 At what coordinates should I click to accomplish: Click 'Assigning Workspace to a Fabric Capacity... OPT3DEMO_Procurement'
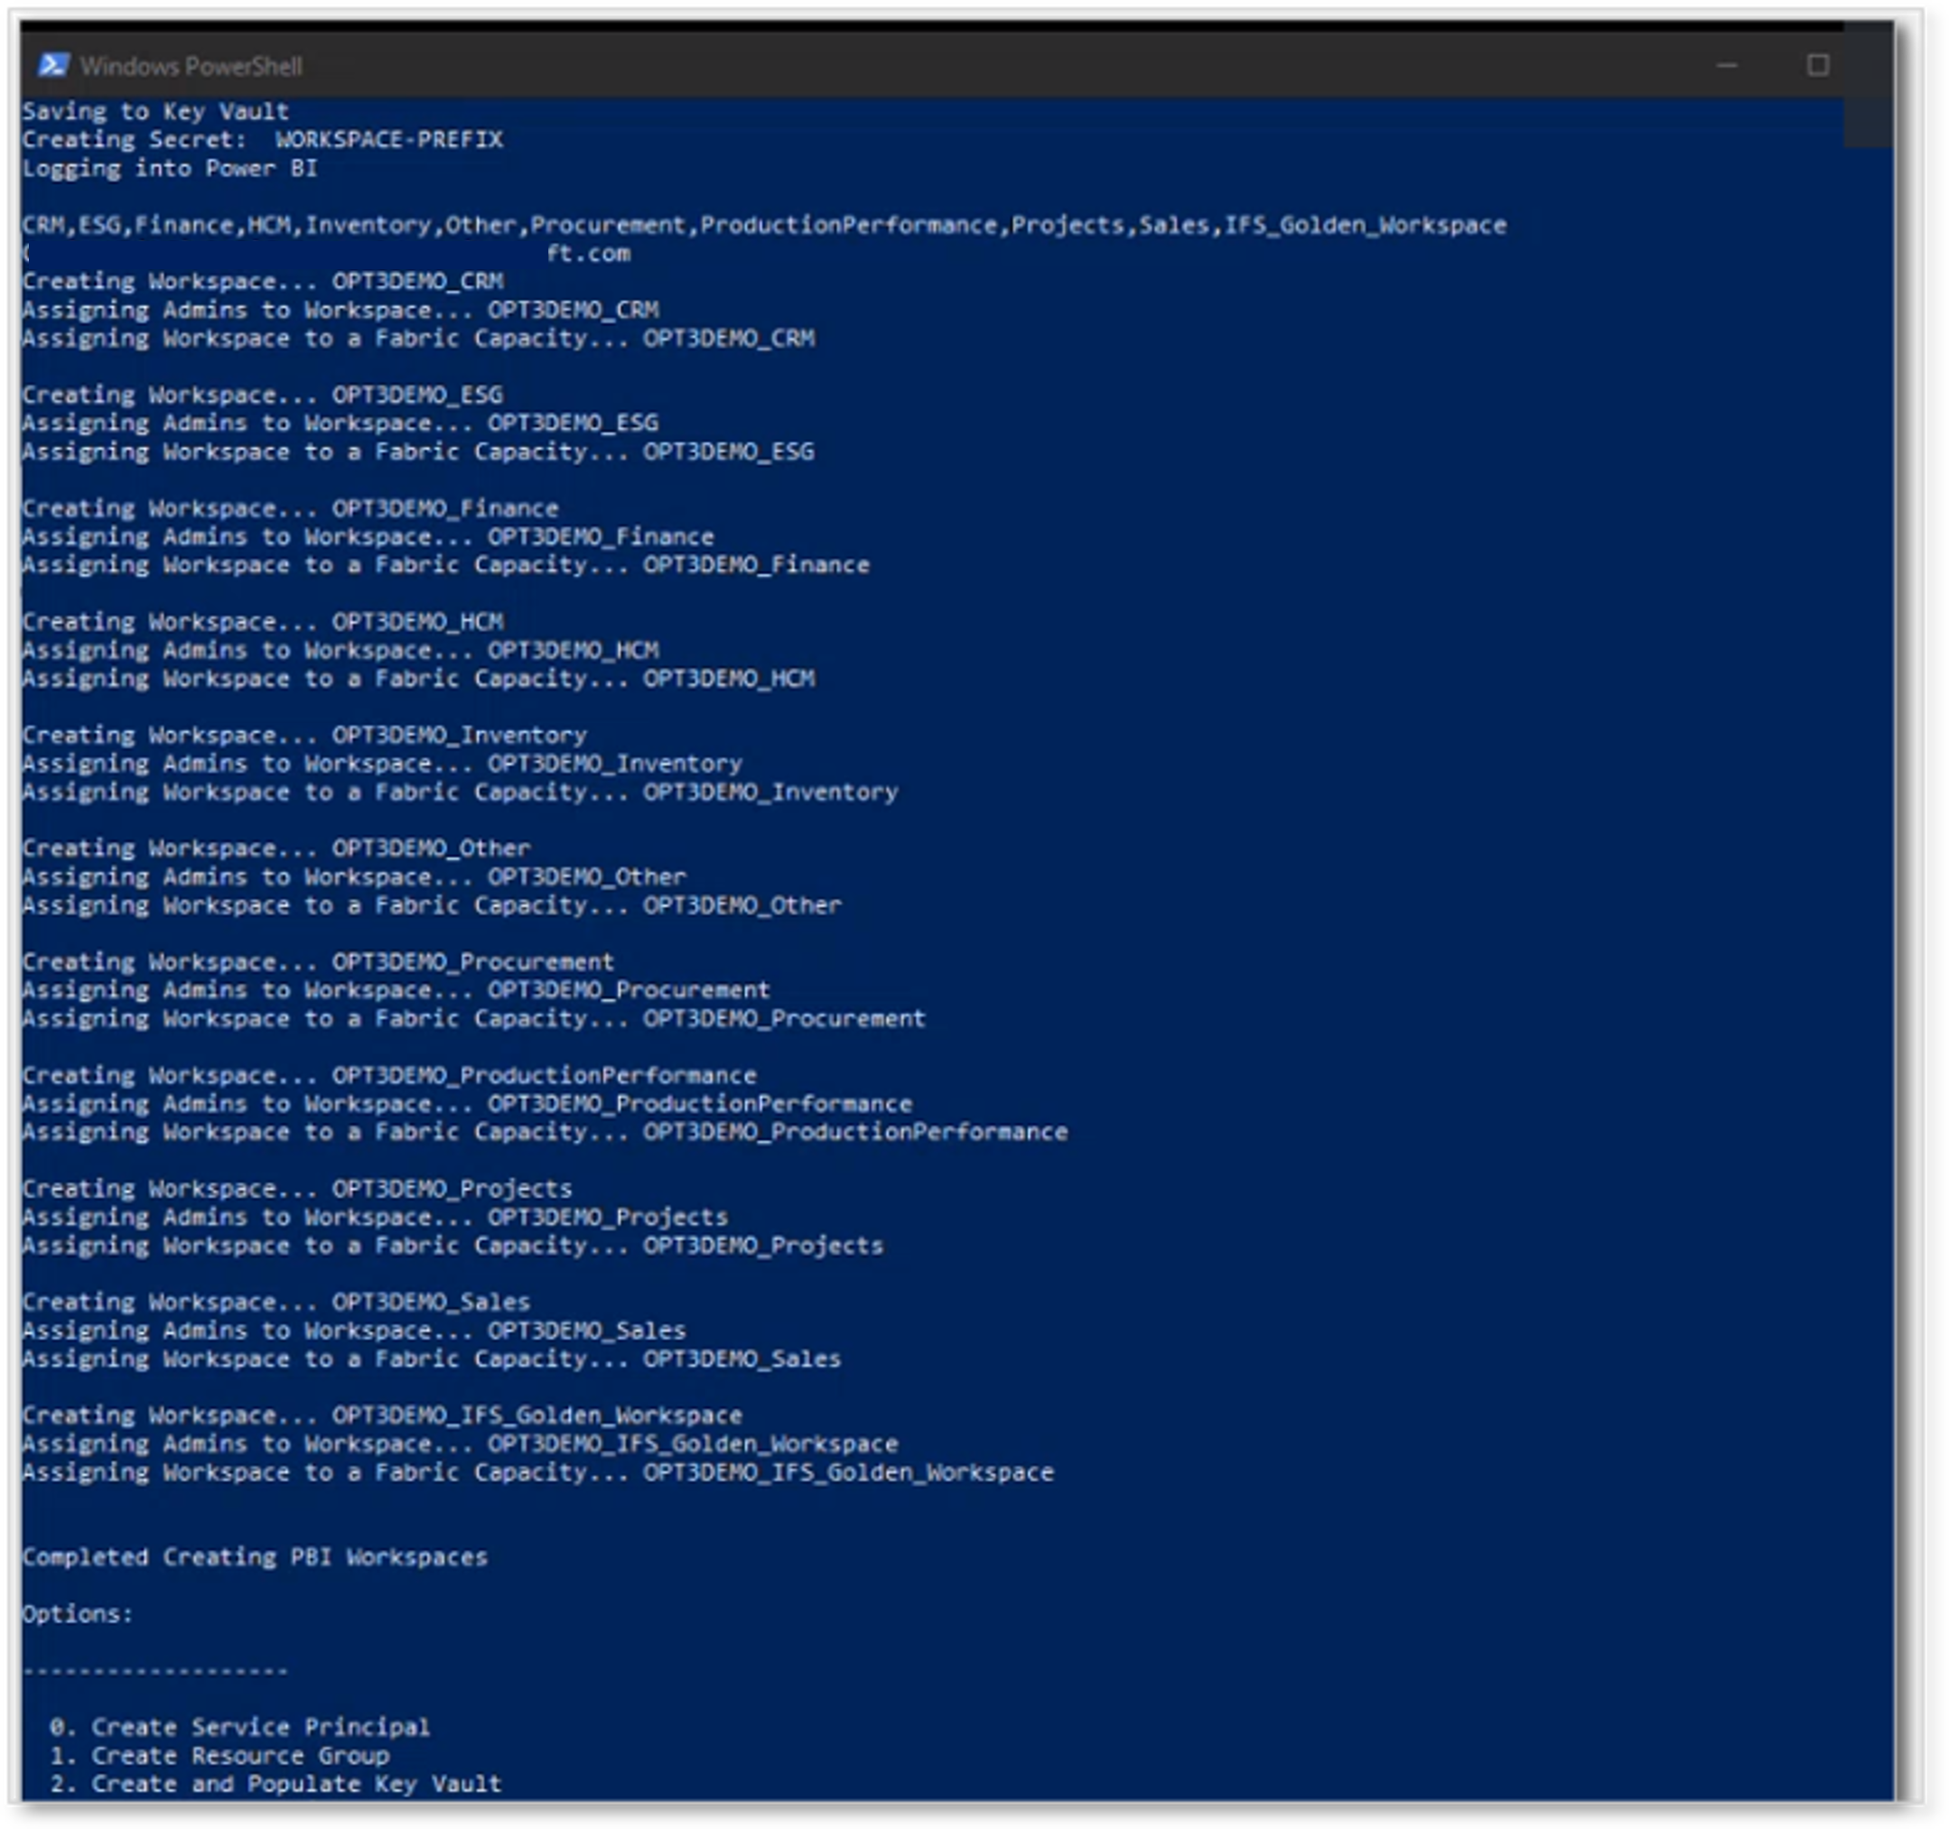pos(474,1020)
